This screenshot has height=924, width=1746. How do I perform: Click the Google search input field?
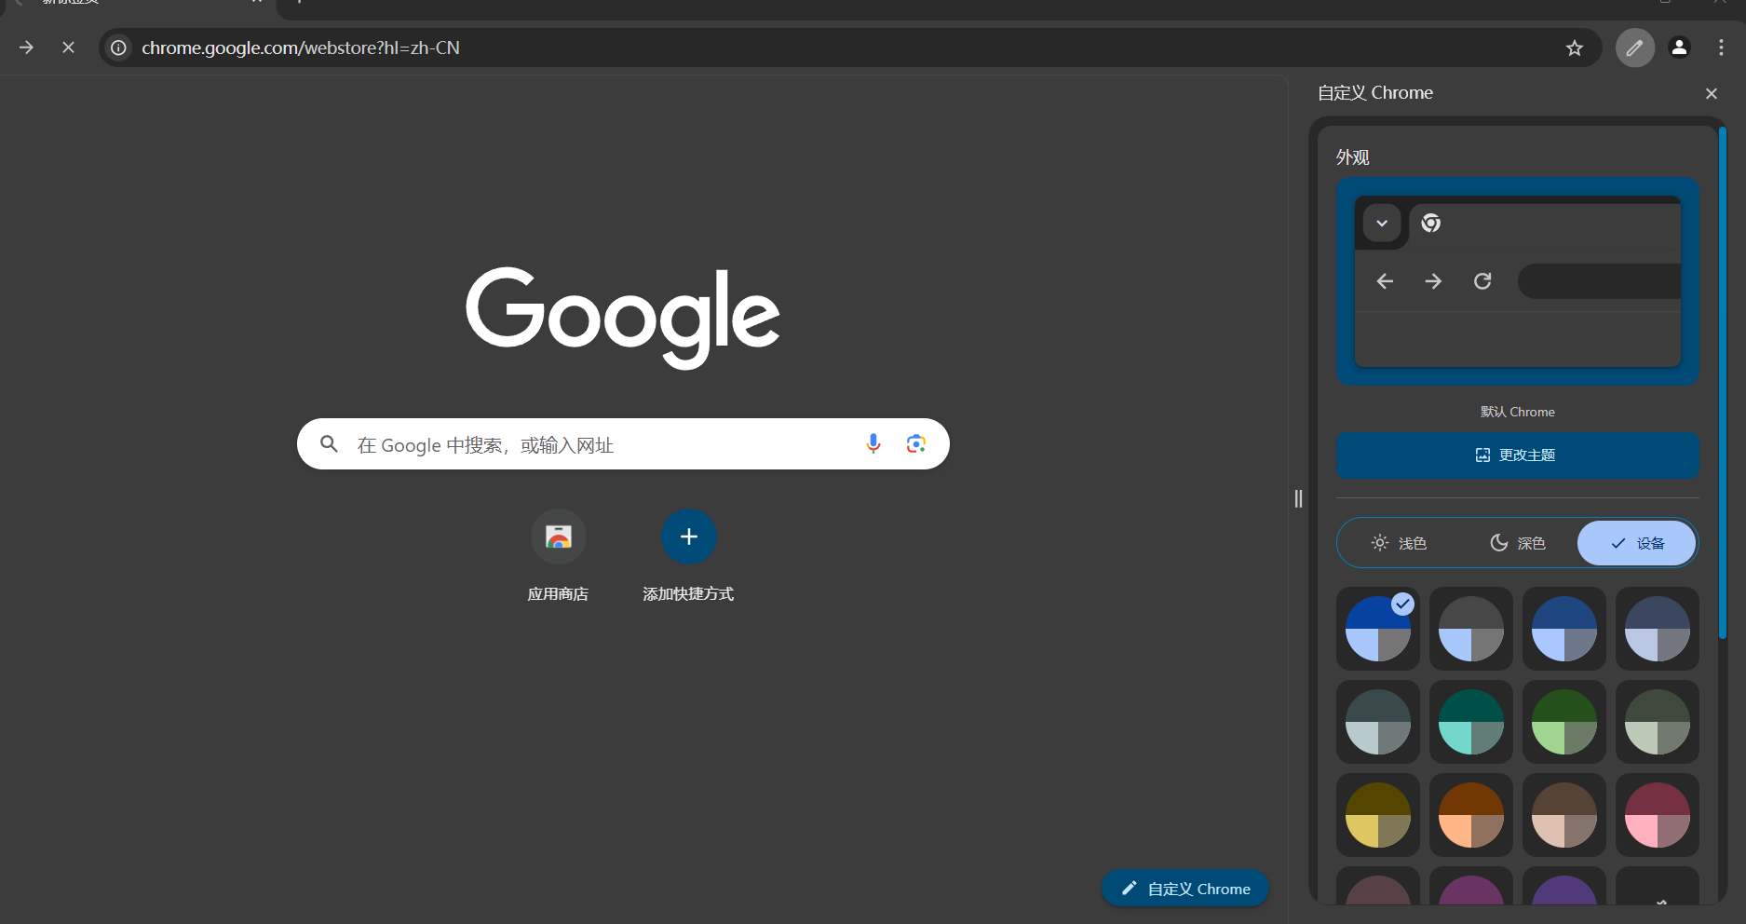596,445
